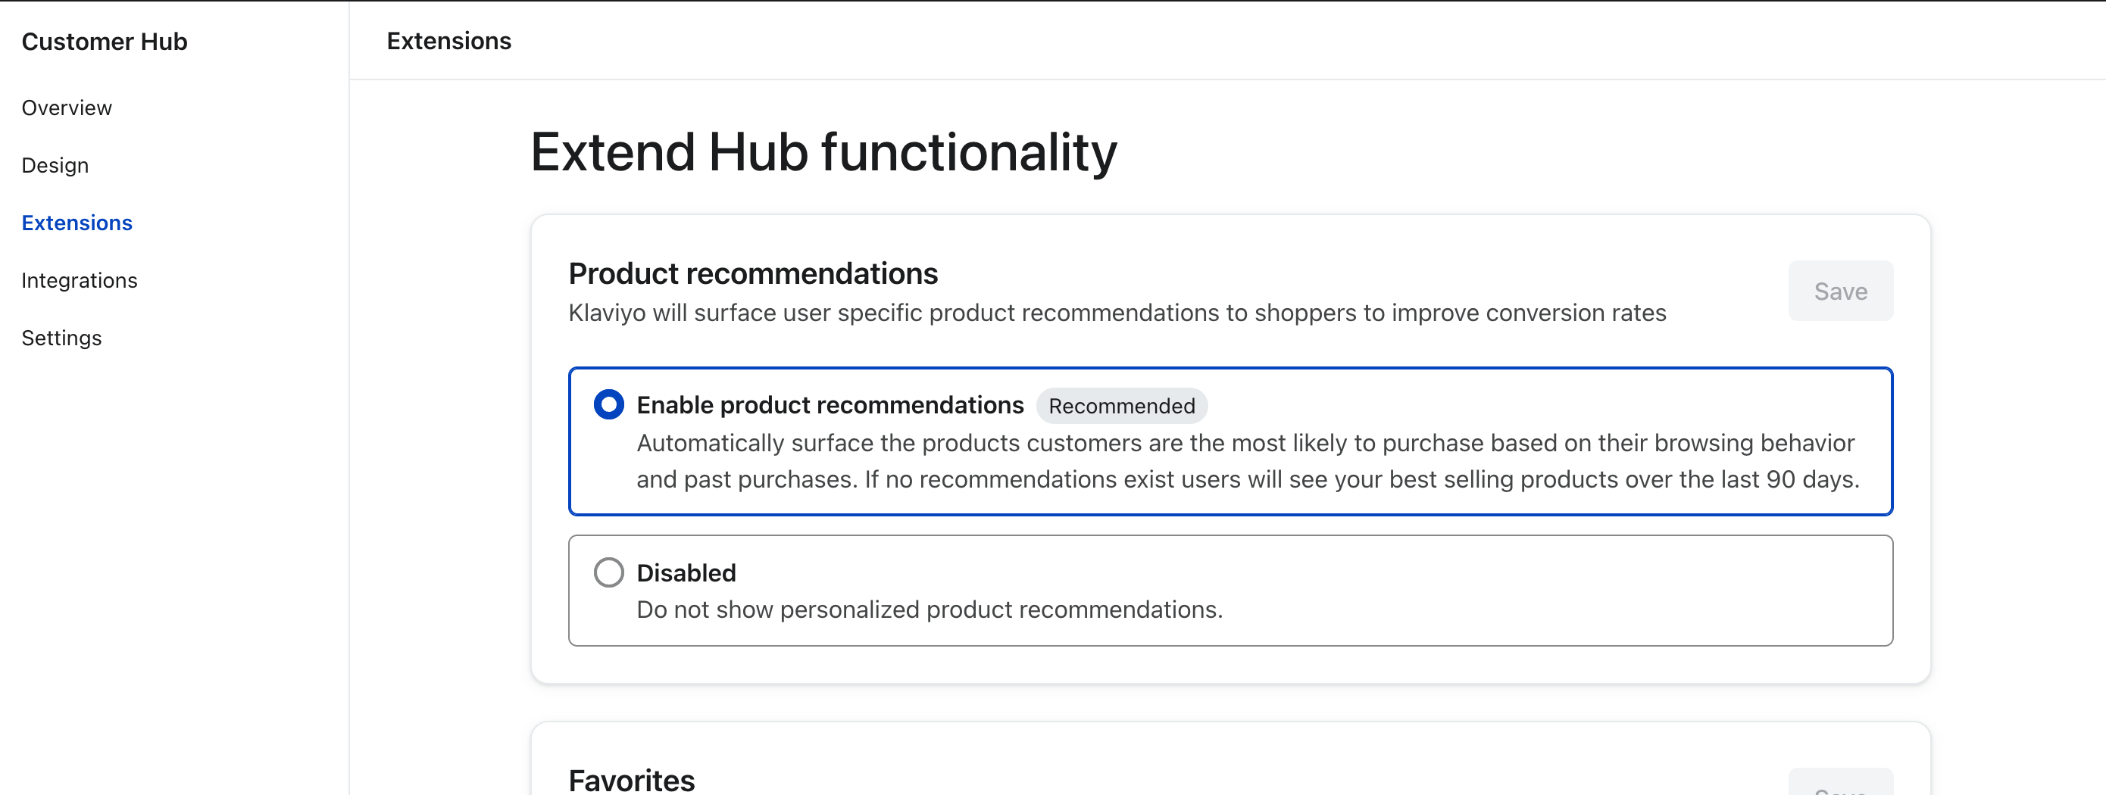
Task: Select the Extensions sidebar item
Action: coord(77,223)
